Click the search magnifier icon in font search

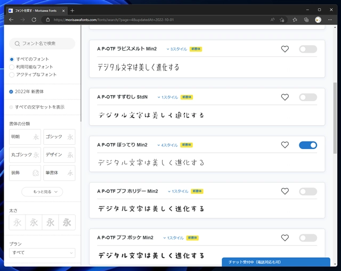click(17, 44)
